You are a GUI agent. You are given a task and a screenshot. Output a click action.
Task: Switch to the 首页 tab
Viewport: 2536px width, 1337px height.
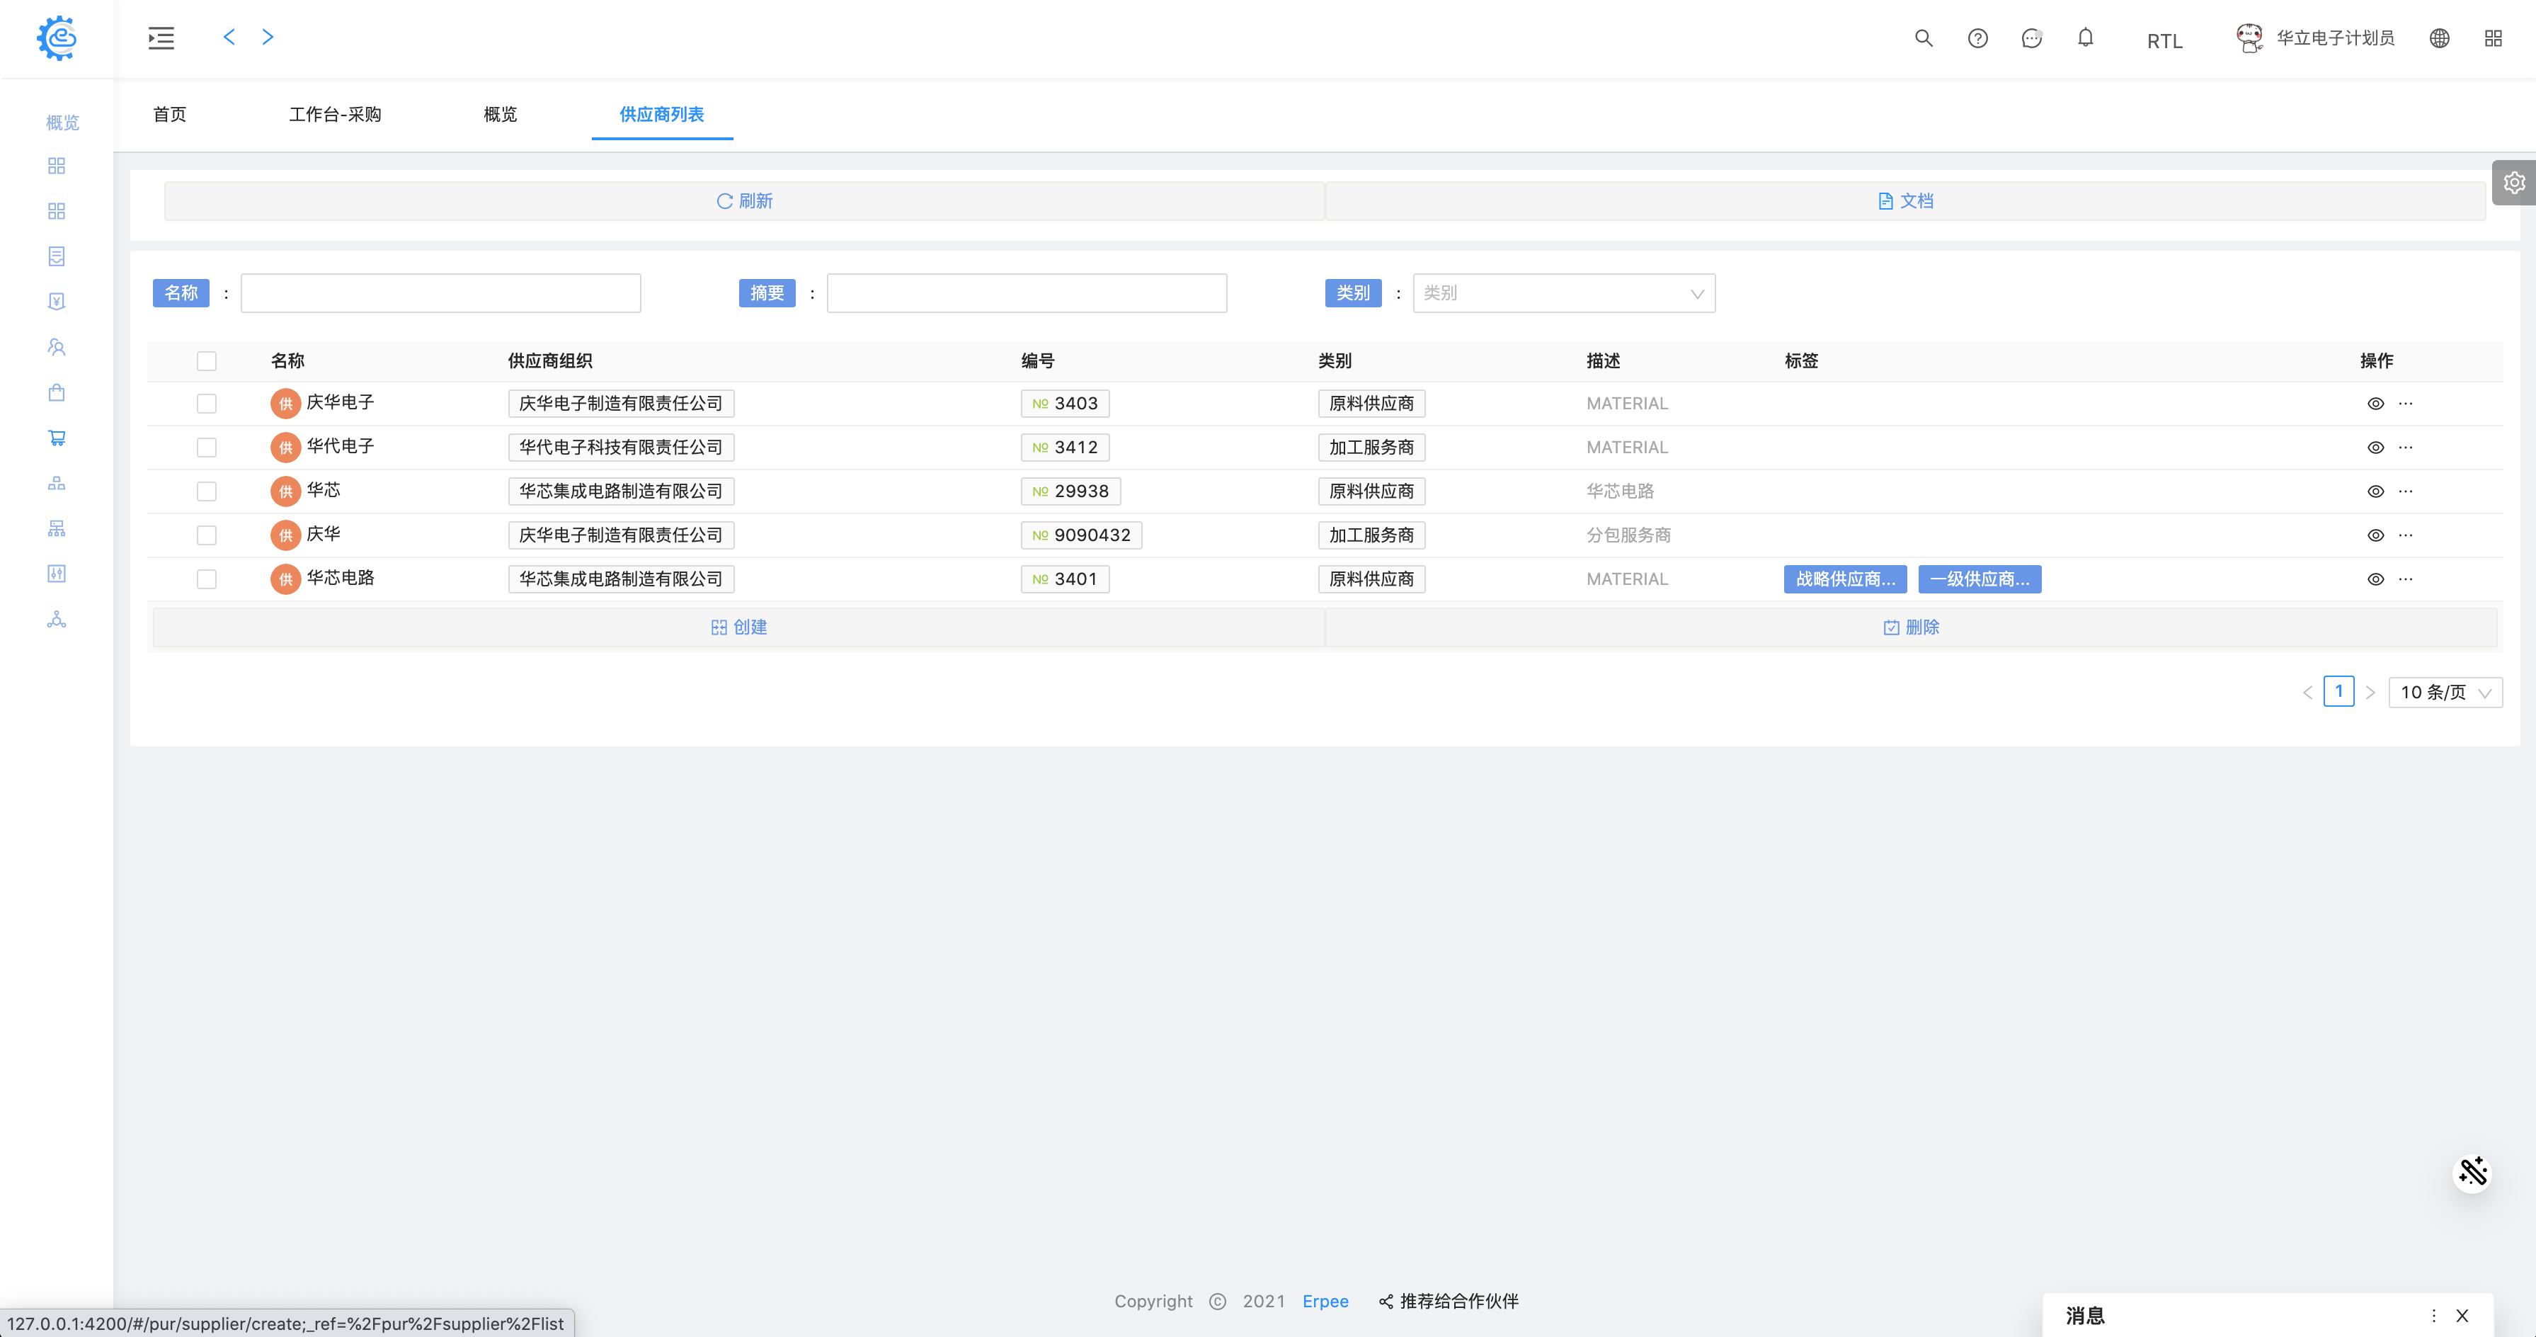coord(169,114)
